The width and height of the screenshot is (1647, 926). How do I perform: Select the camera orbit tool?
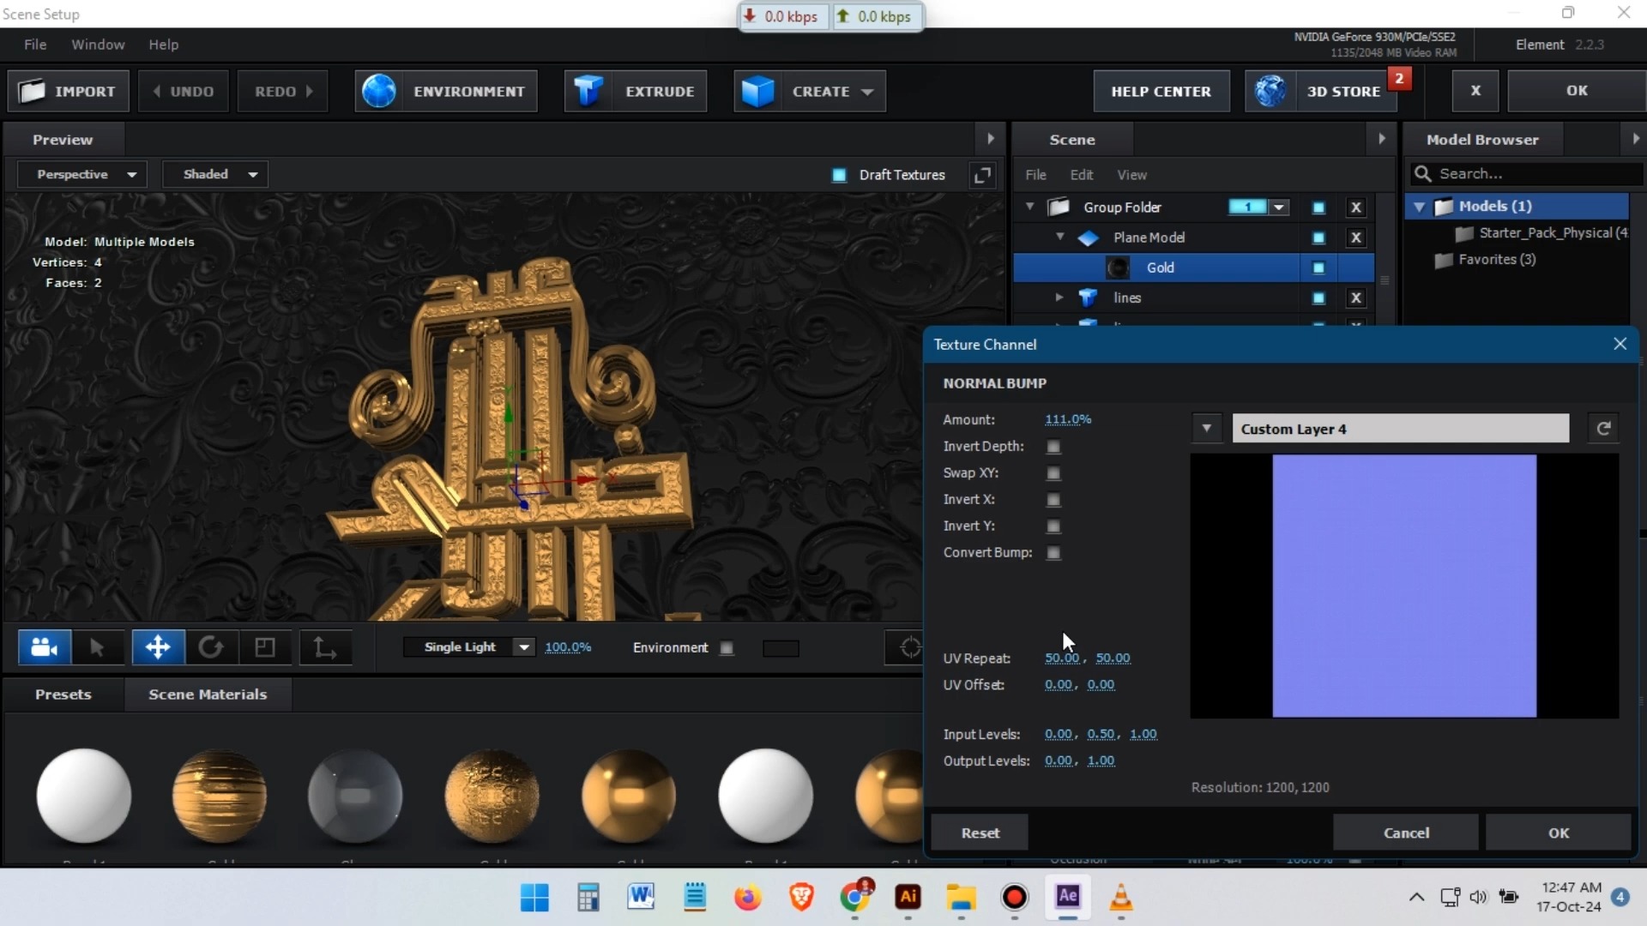[44, 647]
